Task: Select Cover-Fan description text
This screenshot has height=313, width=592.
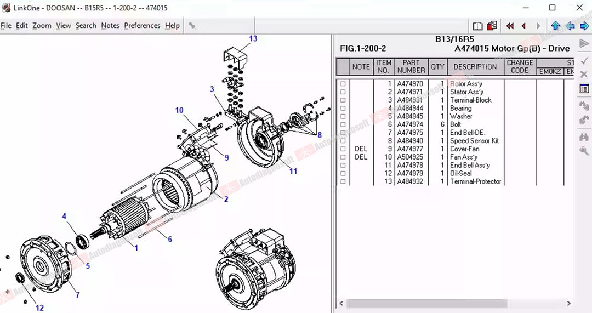Action: coord(464,149)
